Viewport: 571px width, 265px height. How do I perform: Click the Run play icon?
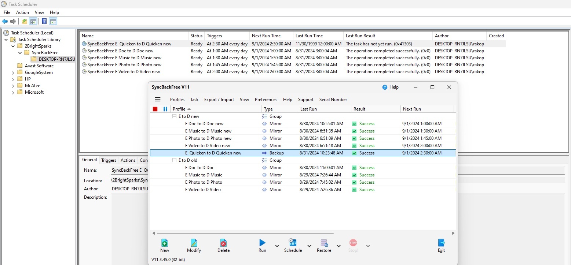click(262, 243)
